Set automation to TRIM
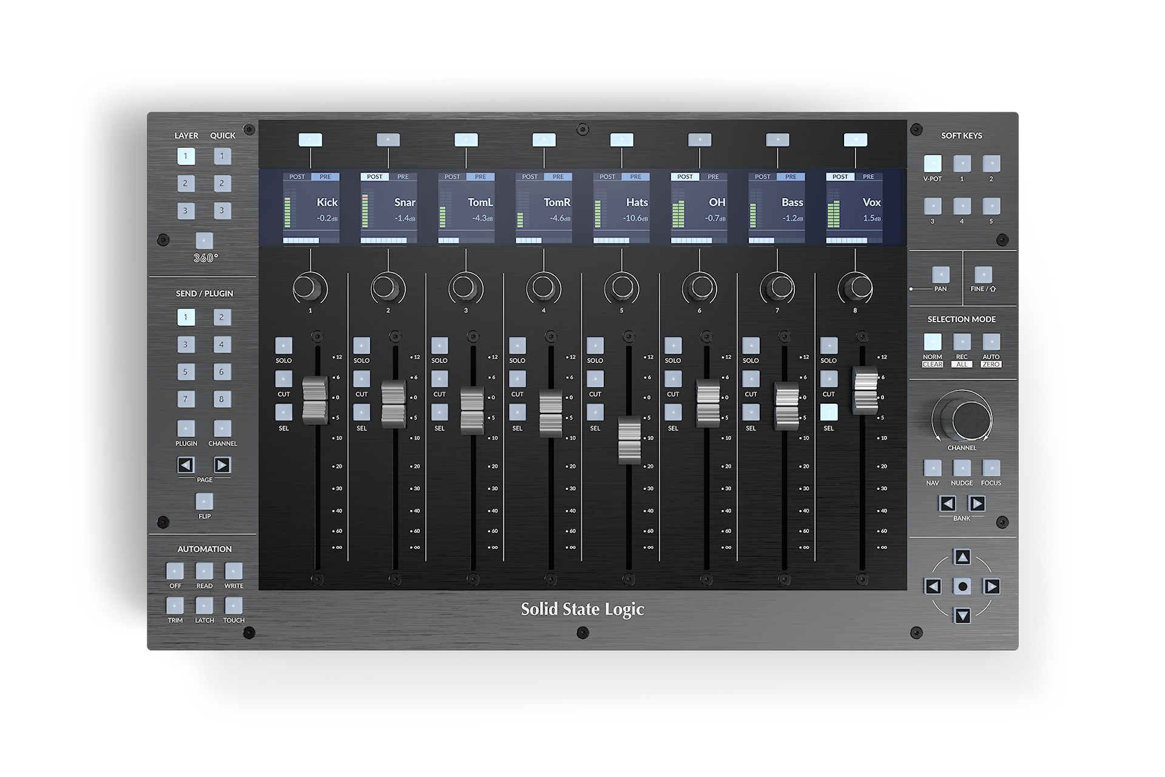Screen dimensions: 1165x777 175,606
